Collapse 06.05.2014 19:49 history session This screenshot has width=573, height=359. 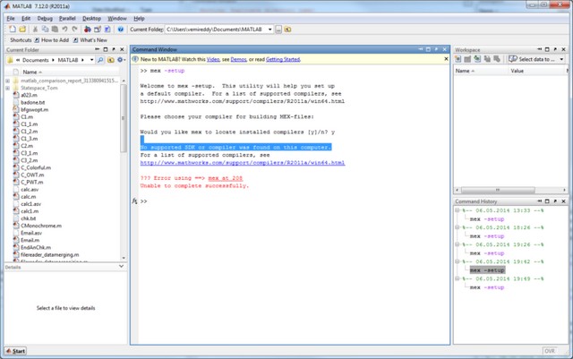coord(458,278)
